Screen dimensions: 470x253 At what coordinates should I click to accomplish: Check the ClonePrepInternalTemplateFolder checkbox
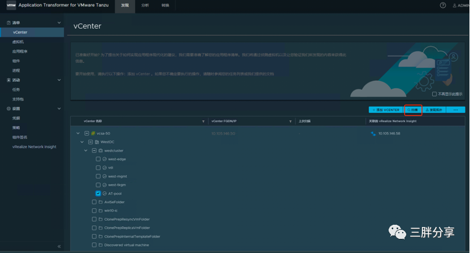click(94, 237)
